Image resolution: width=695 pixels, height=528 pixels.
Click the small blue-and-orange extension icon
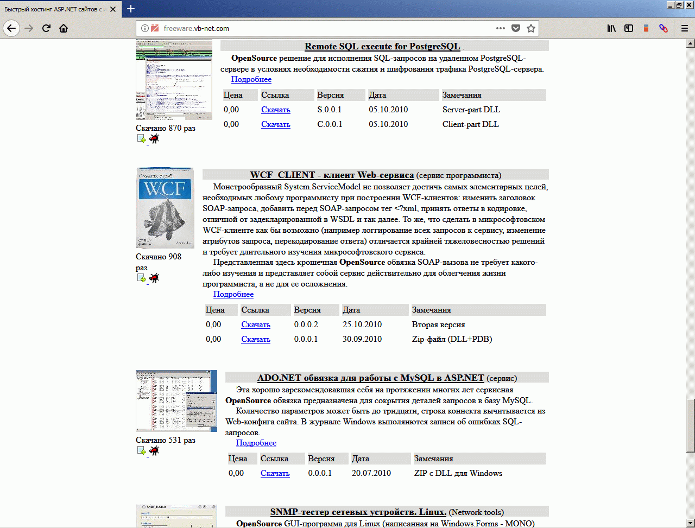(x=646, y=28)
